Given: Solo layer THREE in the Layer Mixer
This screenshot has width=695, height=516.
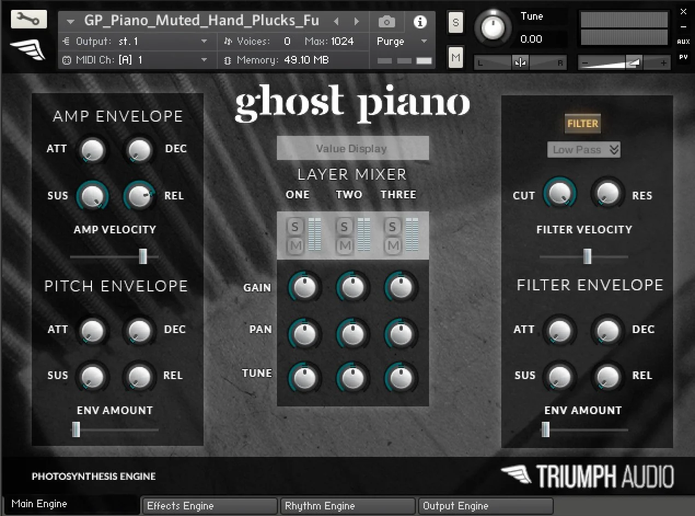Looking at the screenshot, I should [392, 226].
